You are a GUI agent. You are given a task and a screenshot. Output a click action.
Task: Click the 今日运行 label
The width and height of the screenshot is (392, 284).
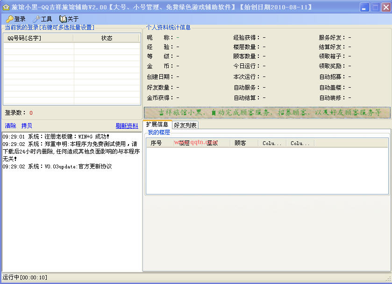246,66
